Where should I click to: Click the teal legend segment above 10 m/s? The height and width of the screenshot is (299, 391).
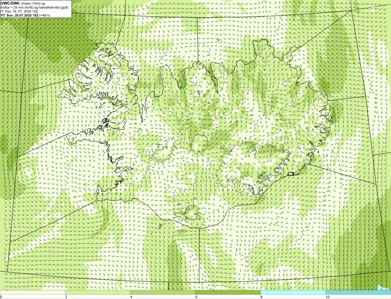(358, 293)
